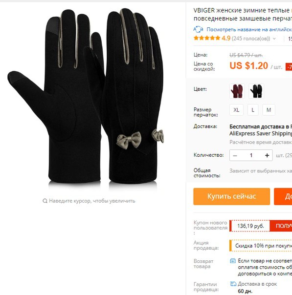Choose glove size L
This screenshot has height=295, width=292.
253,110
